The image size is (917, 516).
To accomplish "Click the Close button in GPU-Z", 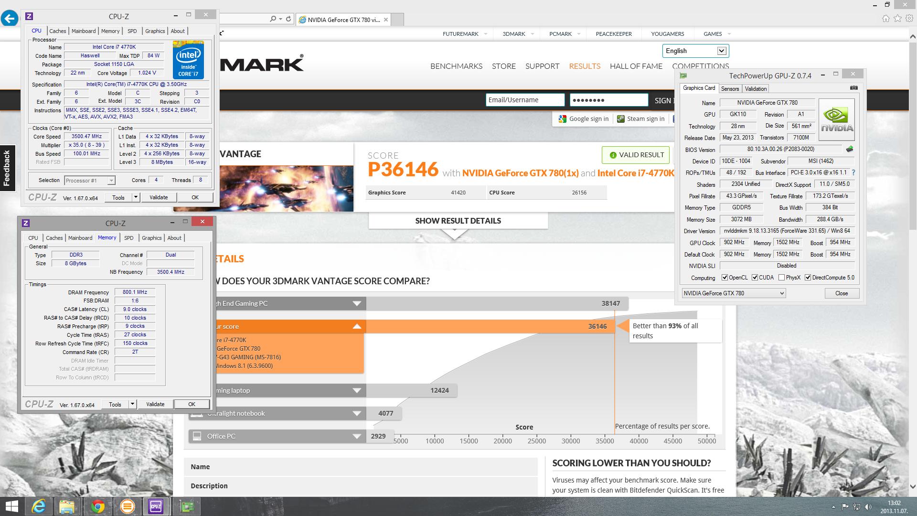I will tap(842, 293).
